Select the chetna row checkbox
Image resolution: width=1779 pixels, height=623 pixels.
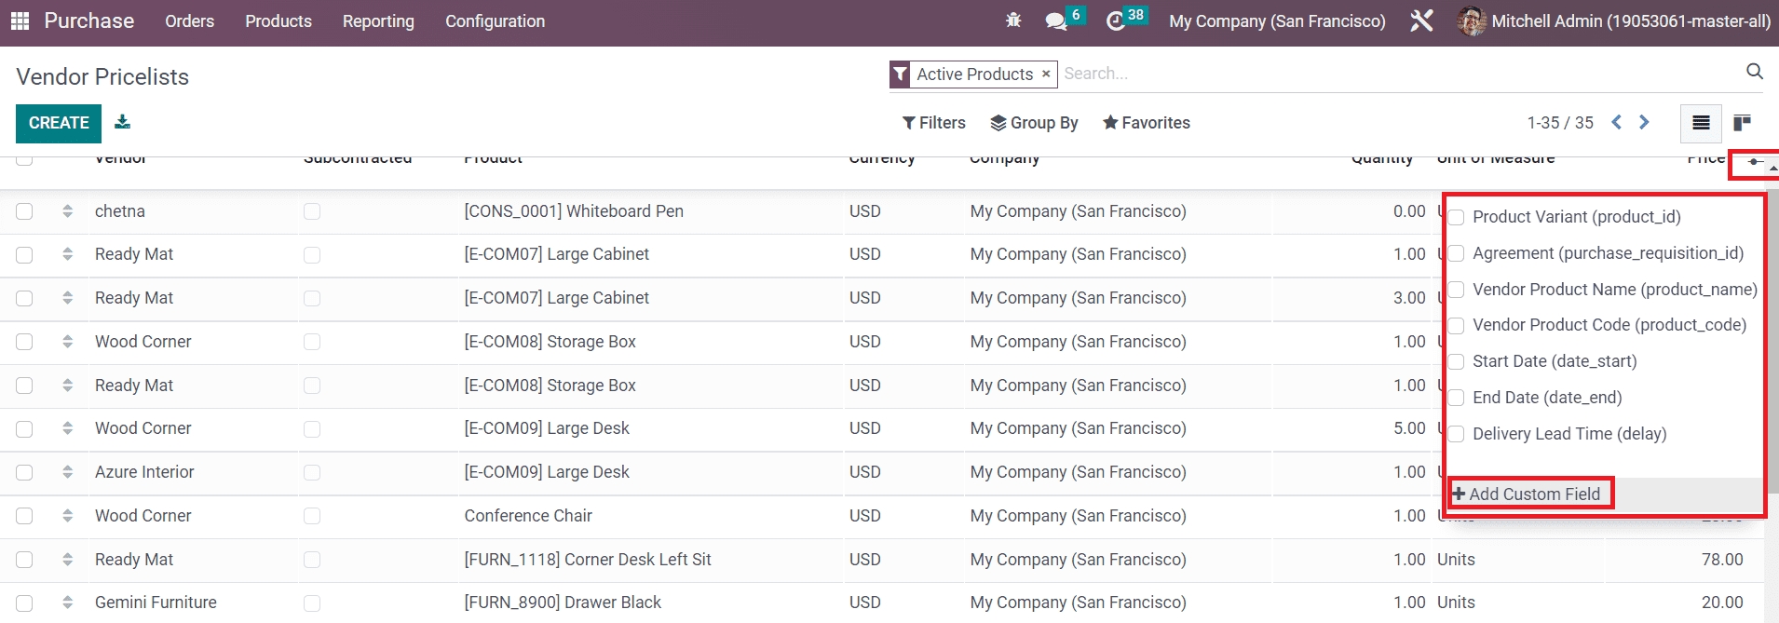point(24,211)
